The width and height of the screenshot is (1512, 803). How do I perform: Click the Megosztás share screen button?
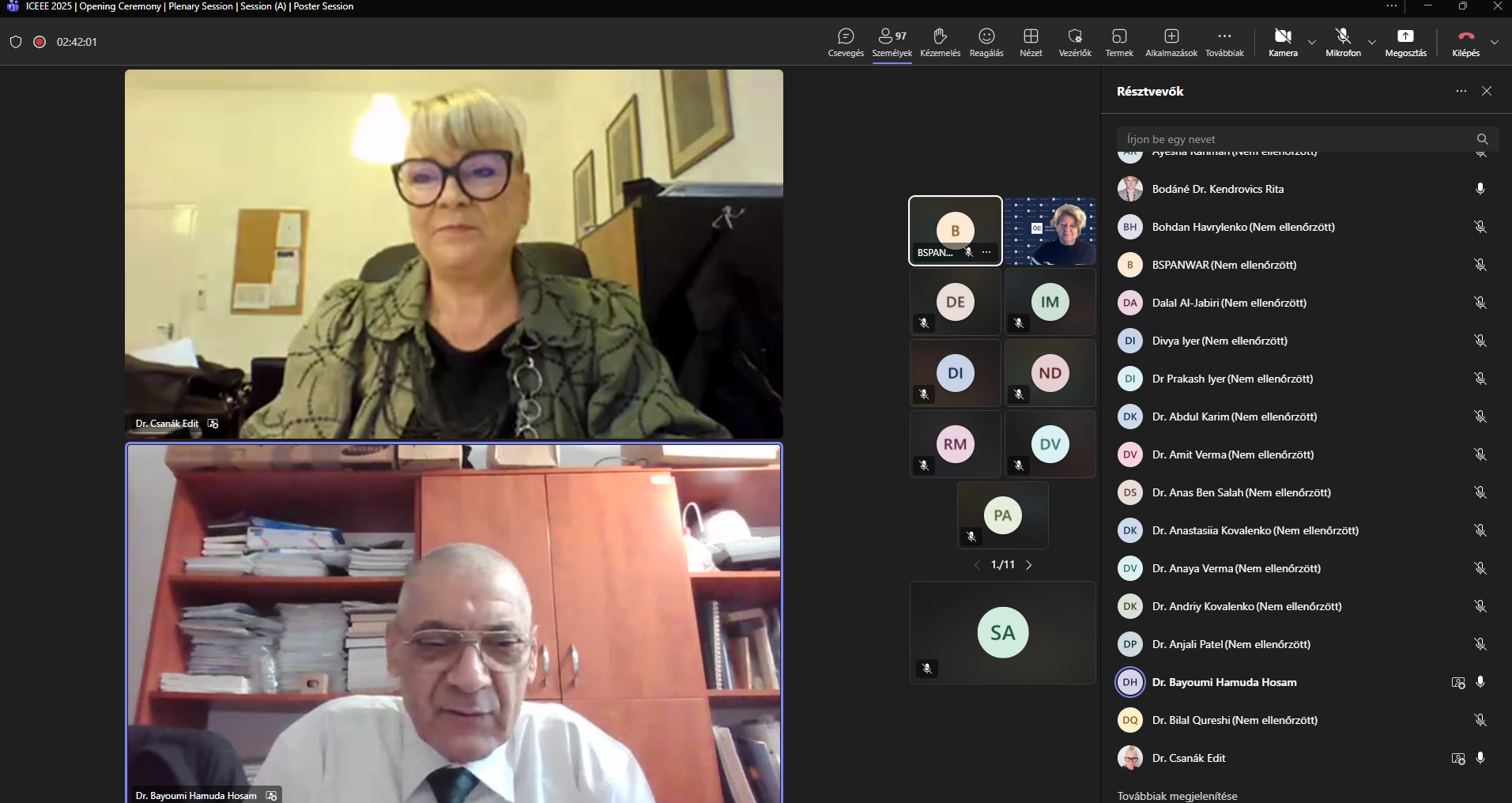click(1405, 42)
